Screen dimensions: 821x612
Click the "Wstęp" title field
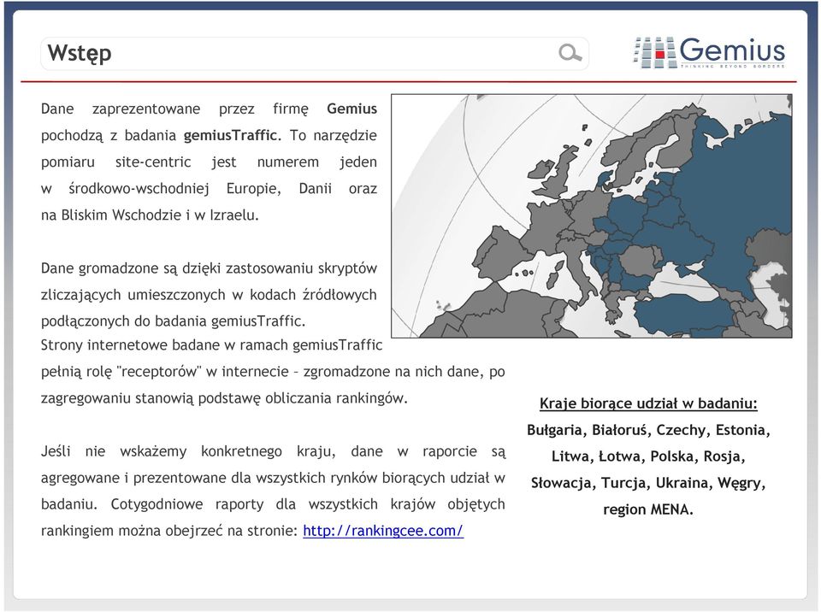(314, 53)
